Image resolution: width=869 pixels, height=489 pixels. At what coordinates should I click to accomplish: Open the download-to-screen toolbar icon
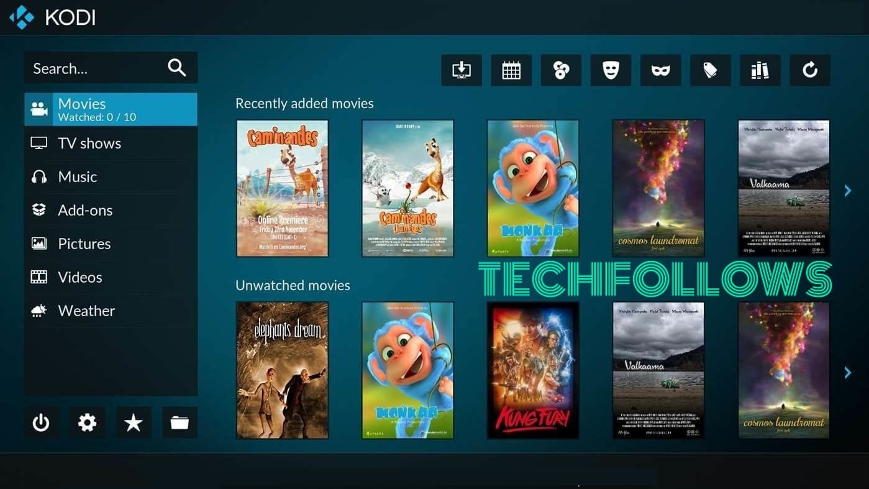(x=462, y=70)
